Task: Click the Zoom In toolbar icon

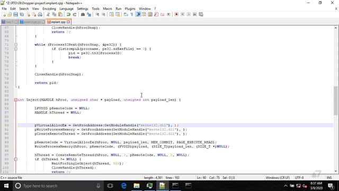Action: 97,14
